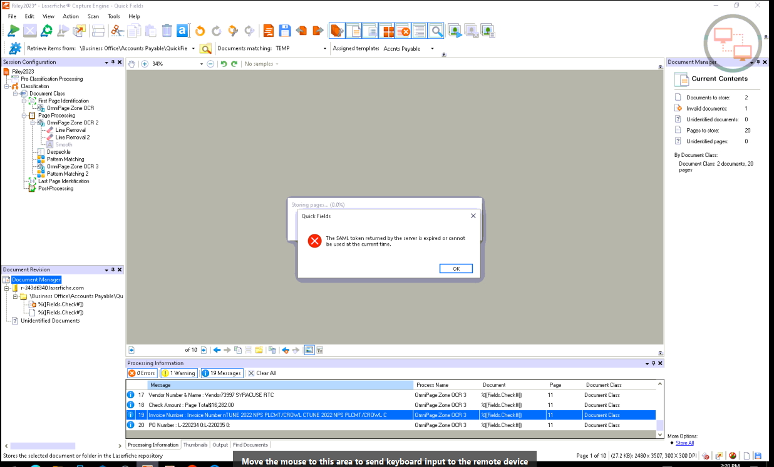Viewport: 774px width, 467px height.
Task: Select the Invoice Number message row 19
Action: (x=269, y=415)
